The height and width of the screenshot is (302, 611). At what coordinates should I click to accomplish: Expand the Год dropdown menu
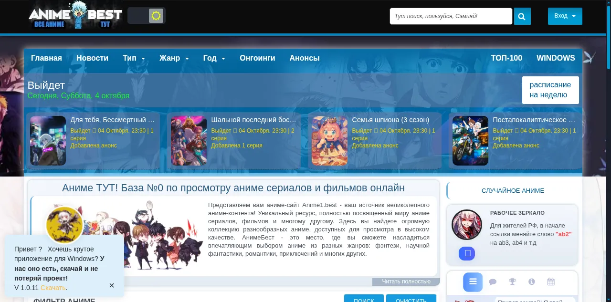coord(214,58)
